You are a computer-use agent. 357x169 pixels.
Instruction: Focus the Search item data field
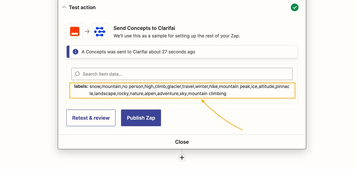[x=184, y=74]
